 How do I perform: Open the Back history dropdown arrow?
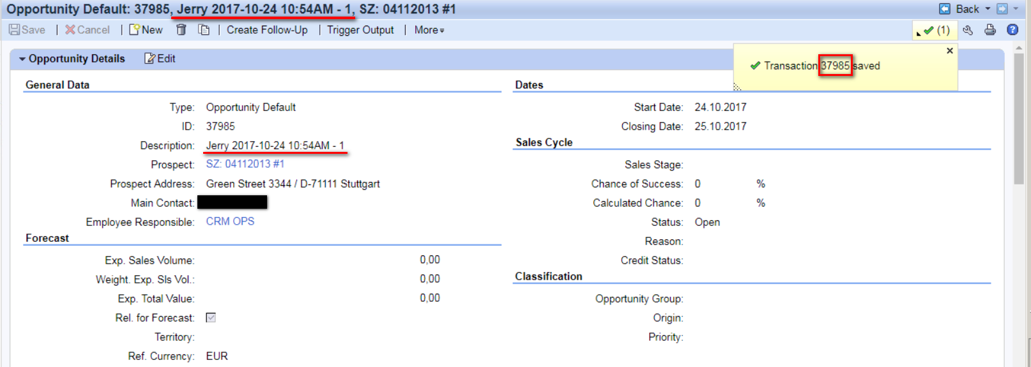[x=988, y=9]
